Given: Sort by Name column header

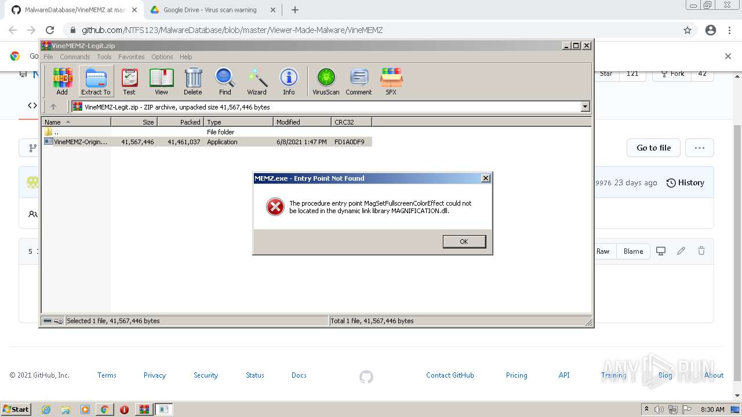Looking at the screenshot, I should (76, 122).
